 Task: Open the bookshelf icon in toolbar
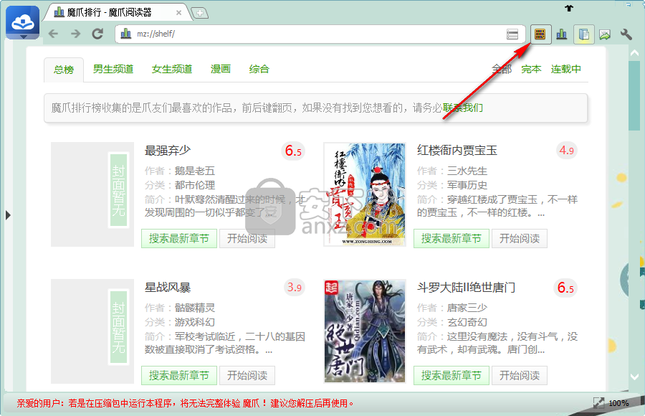[540, 34]
